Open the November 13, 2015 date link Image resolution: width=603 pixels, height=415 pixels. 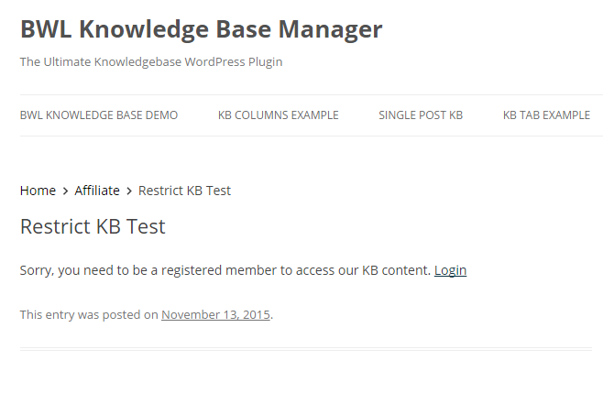(215, 315)
